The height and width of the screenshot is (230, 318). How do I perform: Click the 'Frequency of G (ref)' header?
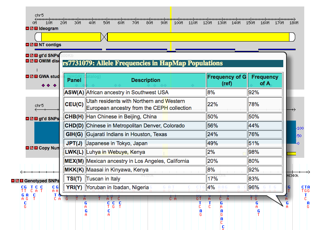click(227, 80)
